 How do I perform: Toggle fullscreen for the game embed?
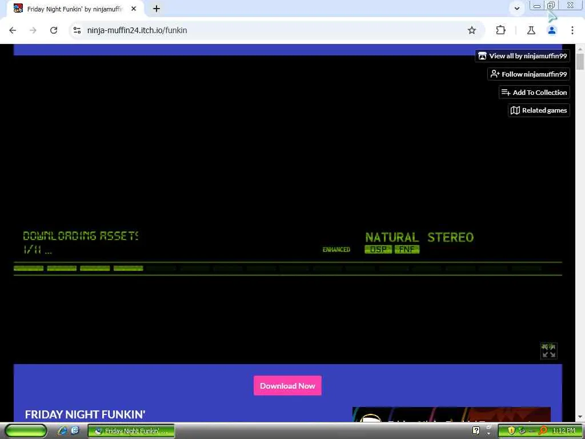(x=549, y=351)
